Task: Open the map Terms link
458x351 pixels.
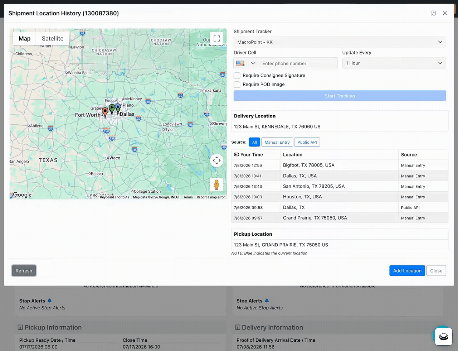Action: [188, 197]
